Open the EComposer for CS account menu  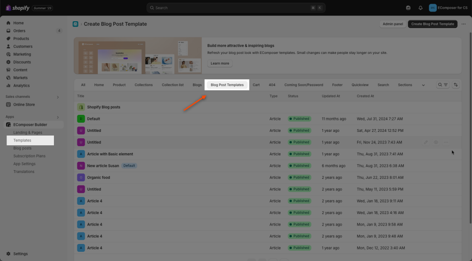[448, 8]
